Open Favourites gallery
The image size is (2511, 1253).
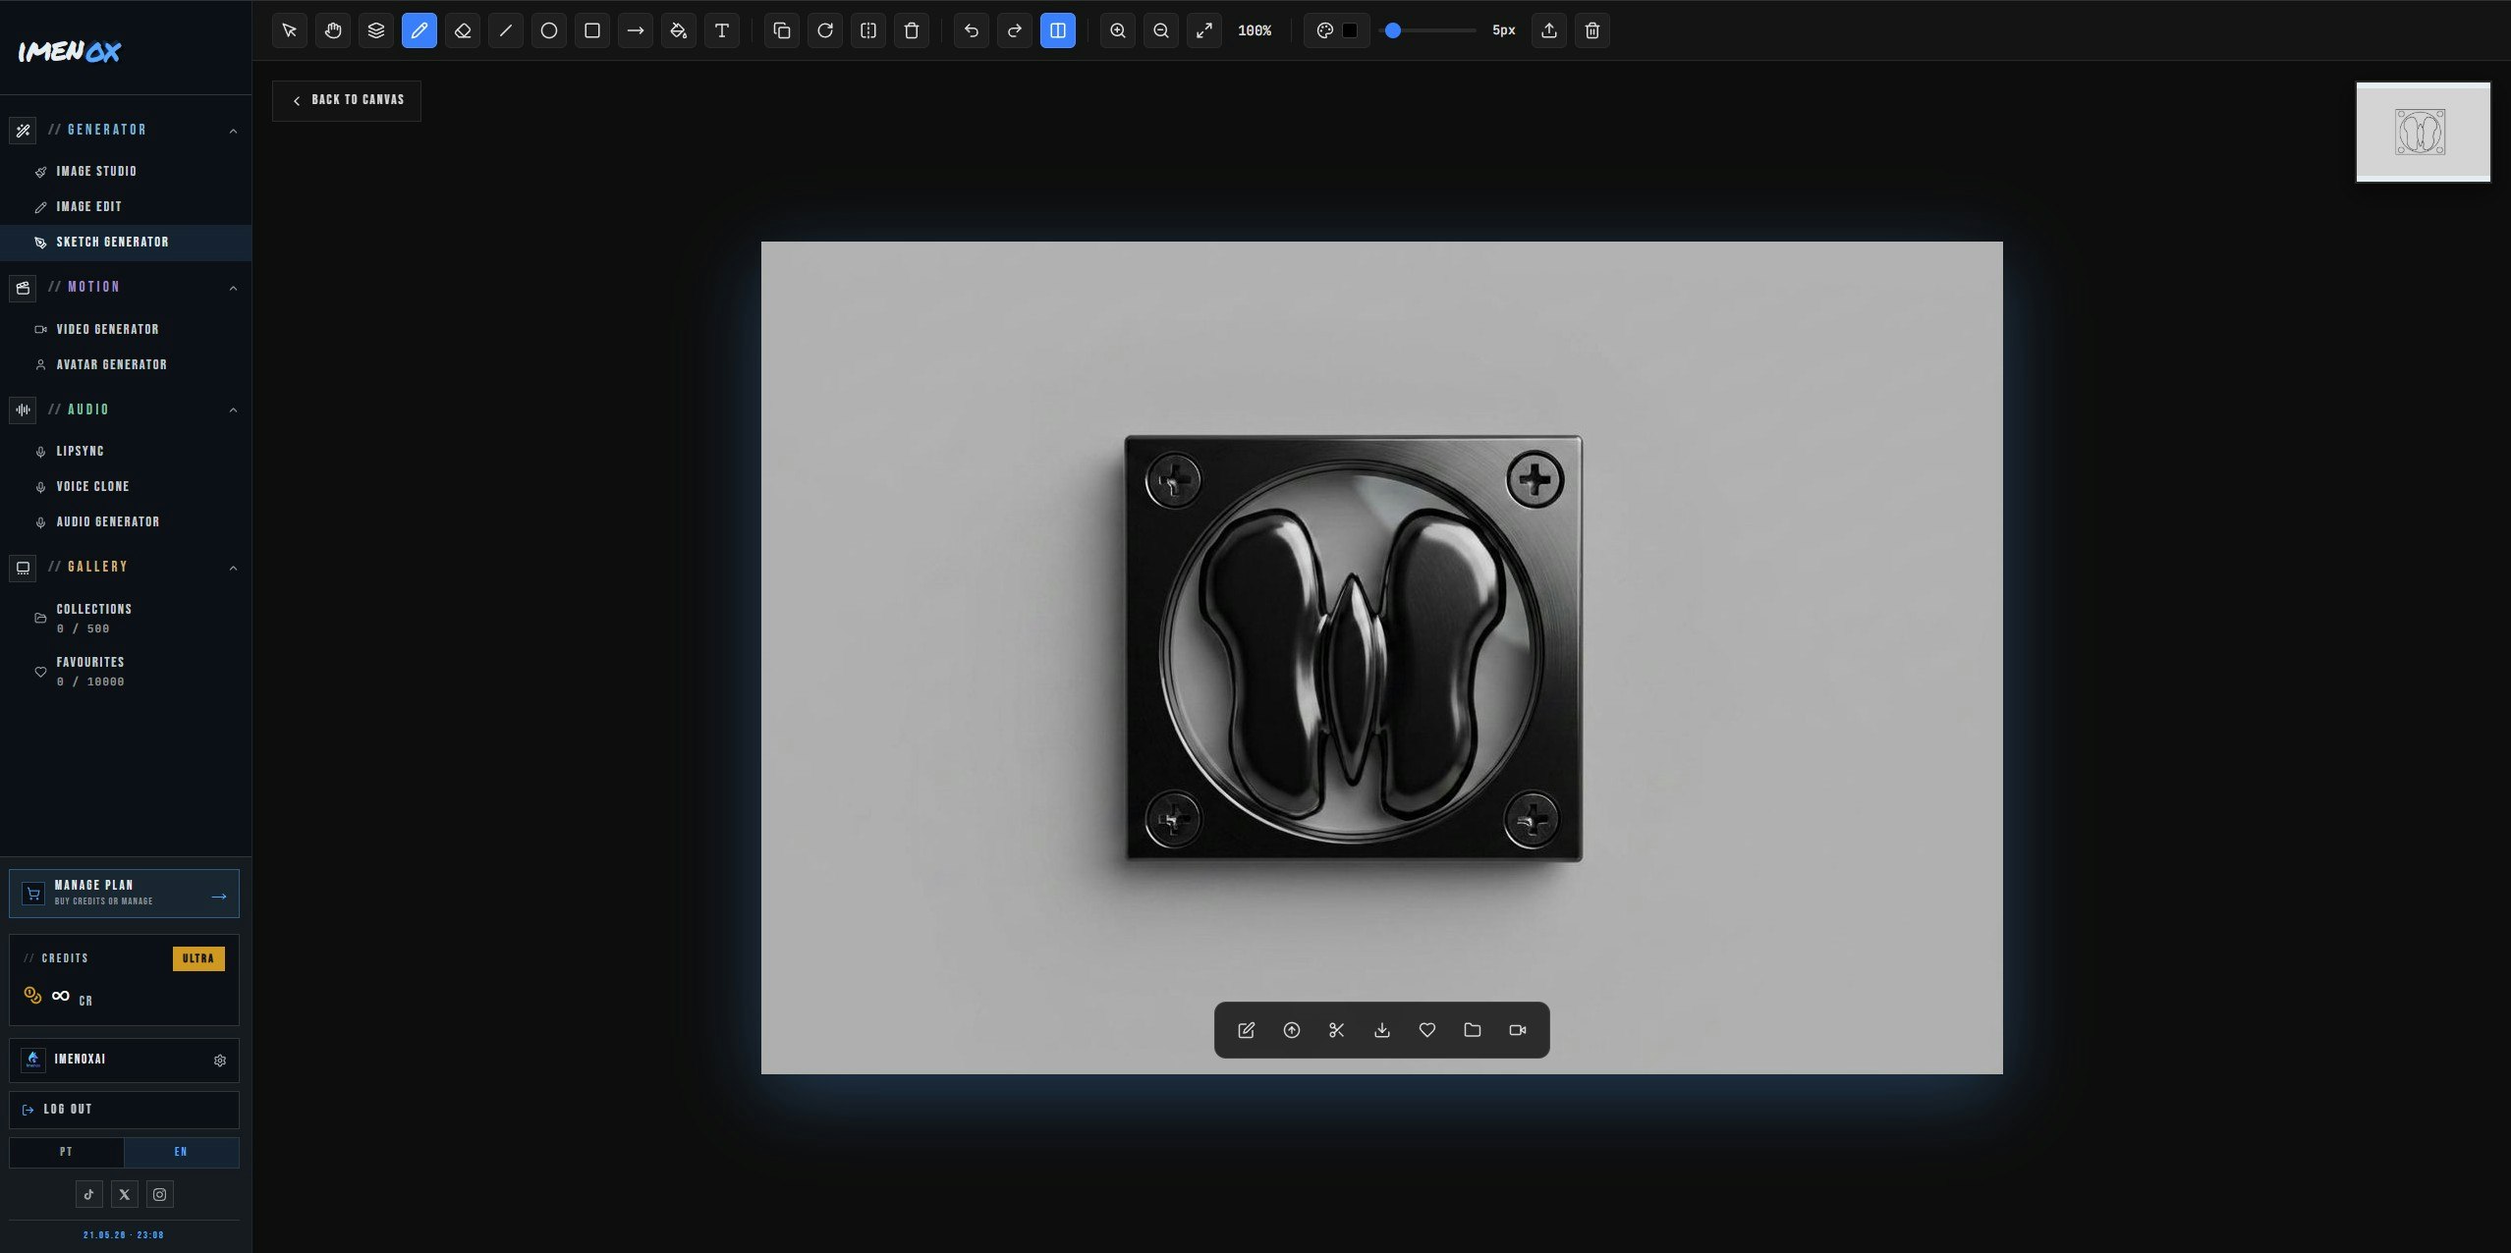(x=126, y=671)
